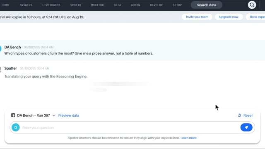Click the Upgrade now button
The width and height of the screenshot is (265, 149).
point(229,17)
